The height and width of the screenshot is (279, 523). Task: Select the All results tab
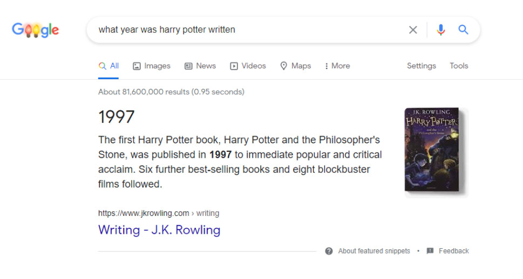pos(108,66)
